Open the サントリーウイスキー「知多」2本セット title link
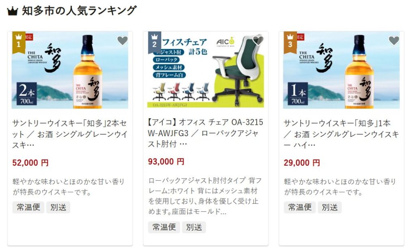 [x=70, y=134]
